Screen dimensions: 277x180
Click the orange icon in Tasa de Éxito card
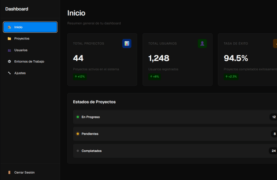click(x=275, y=43)
